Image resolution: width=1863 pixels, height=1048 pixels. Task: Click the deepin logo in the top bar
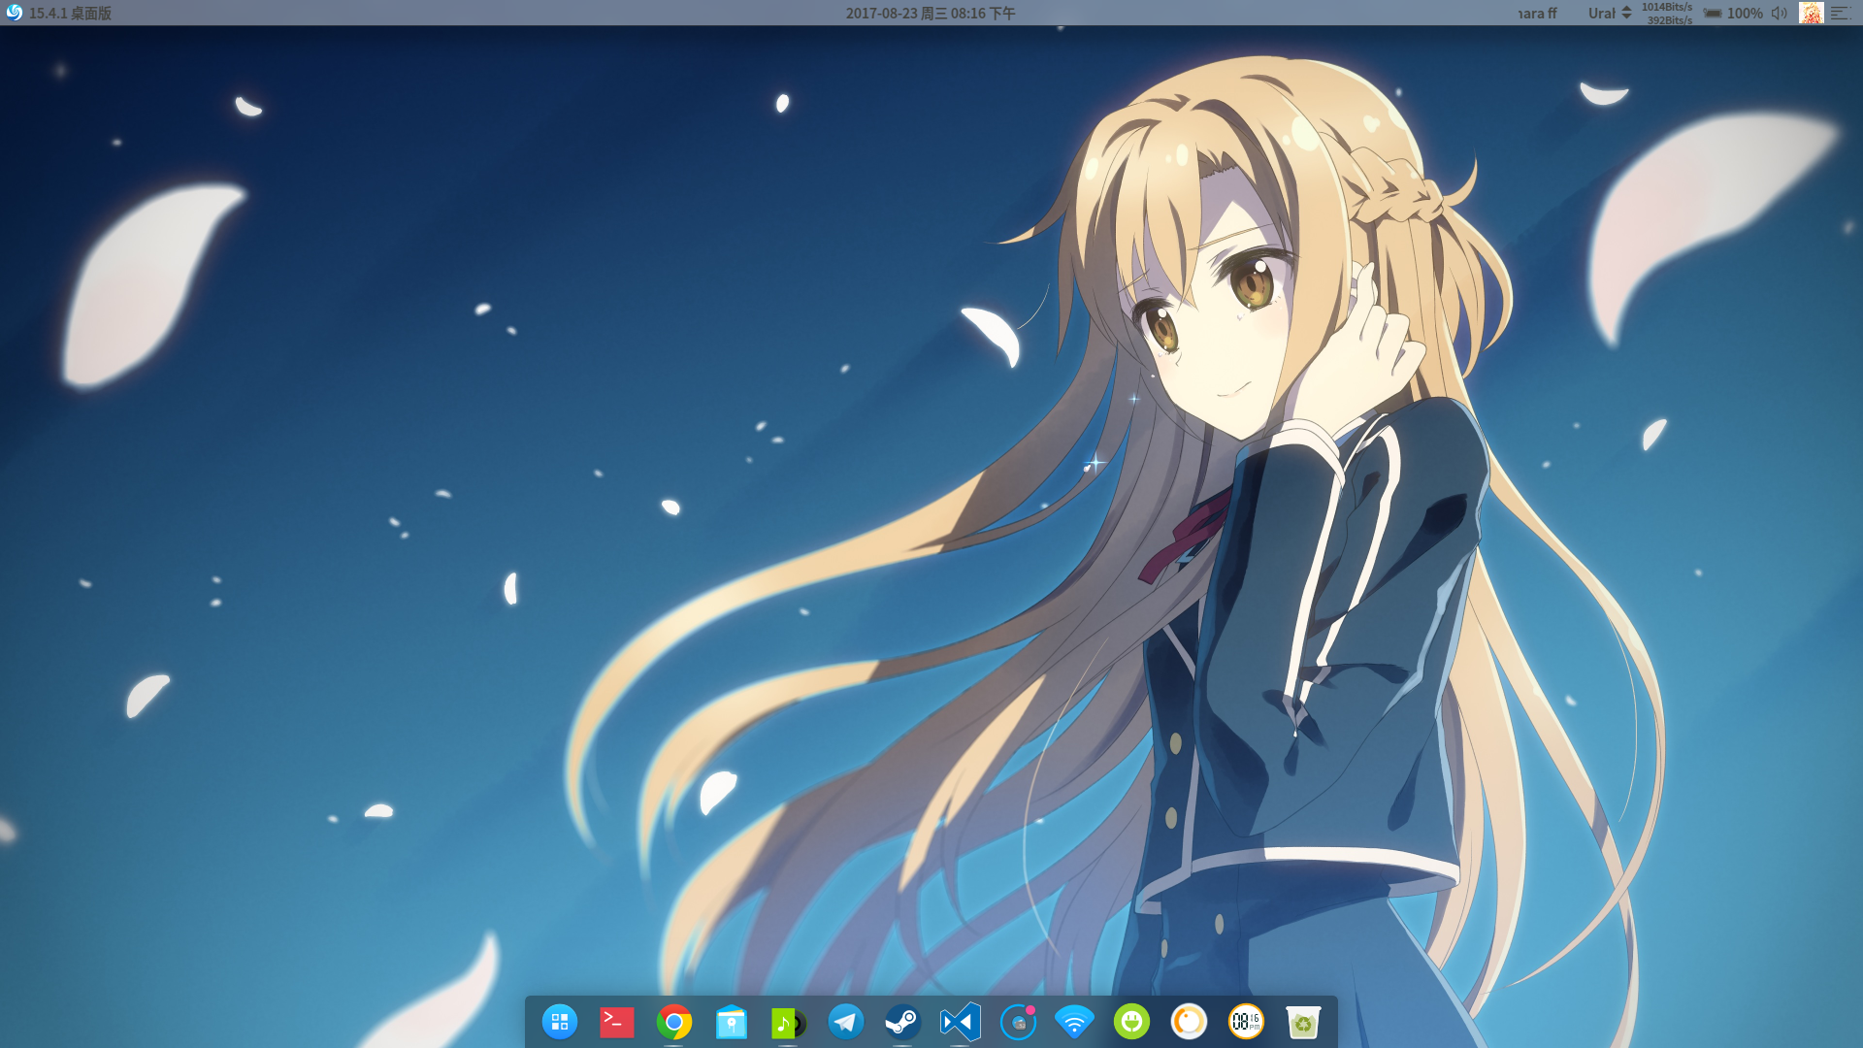pos(14,14)
